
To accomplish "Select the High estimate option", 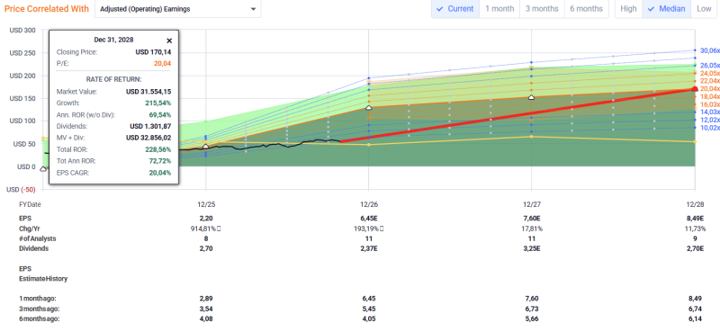I will pos(628,9).
